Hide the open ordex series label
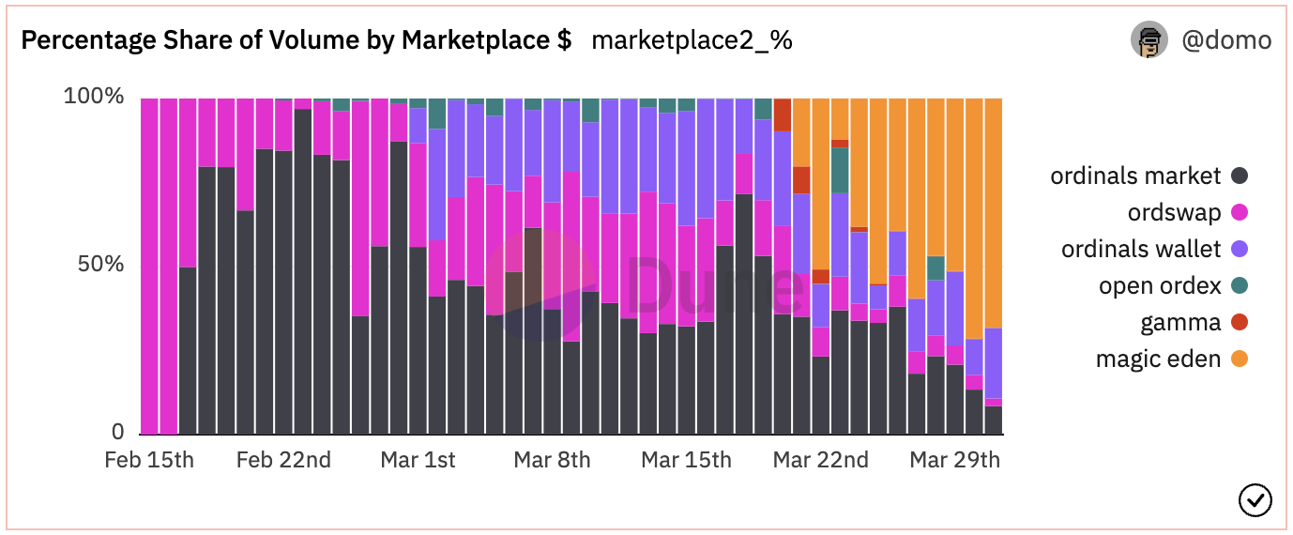 [x=1160, y=285]
